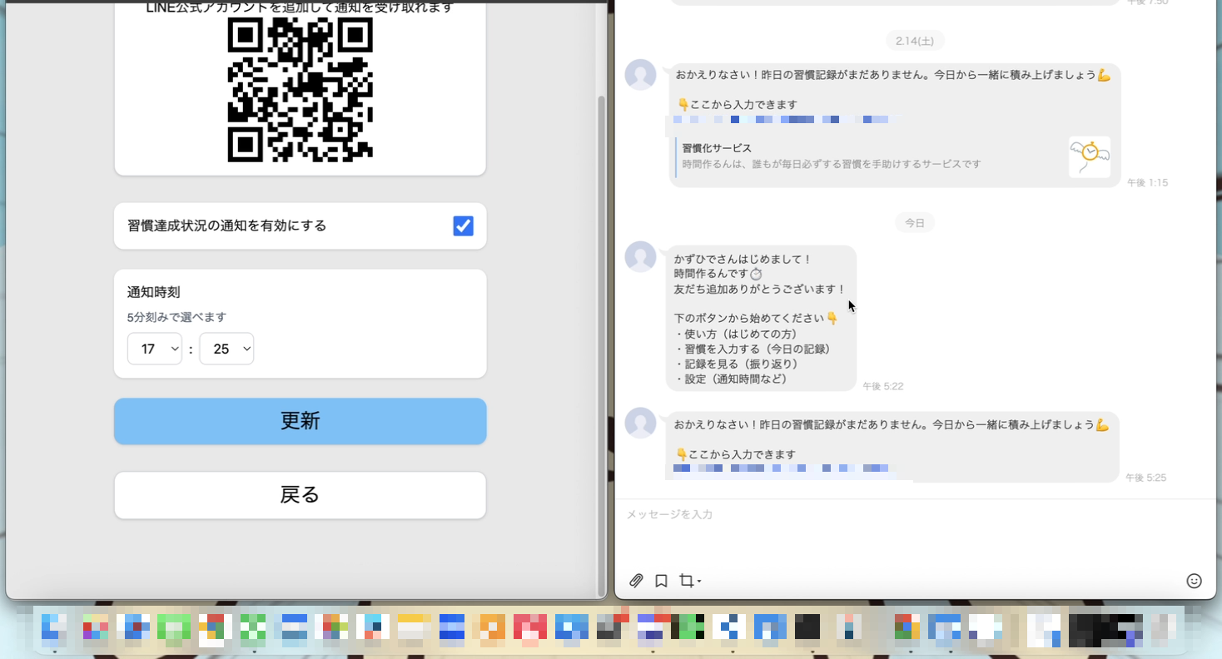Open the minute dropdown showing 25

[x=226, y=349]
